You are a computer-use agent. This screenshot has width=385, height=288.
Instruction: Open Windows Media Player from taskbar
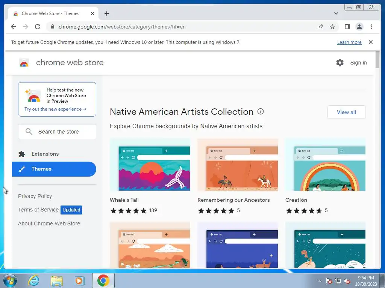[79, 280]
